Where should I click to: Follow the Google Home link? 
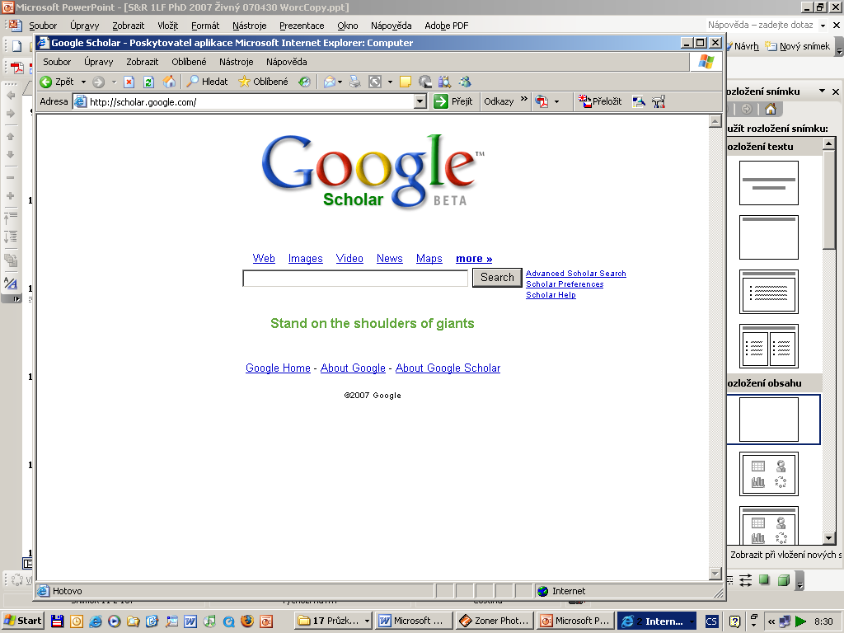pyautogui.click(x=279, y=368)
